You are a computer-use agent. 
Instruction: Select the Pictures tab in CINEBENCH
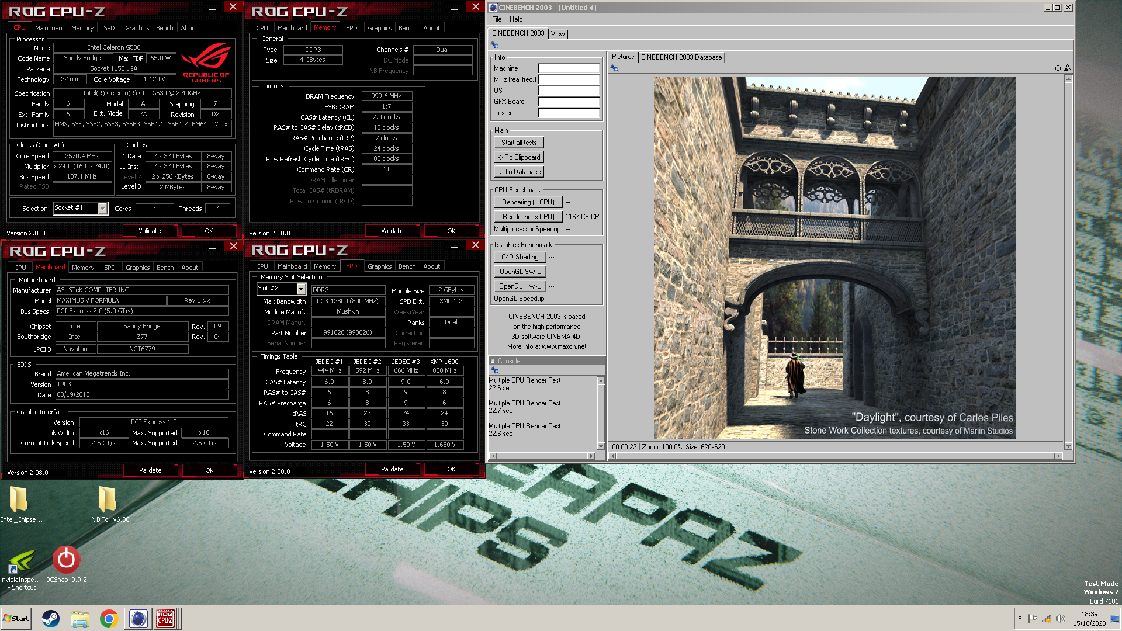click(622, 57)
